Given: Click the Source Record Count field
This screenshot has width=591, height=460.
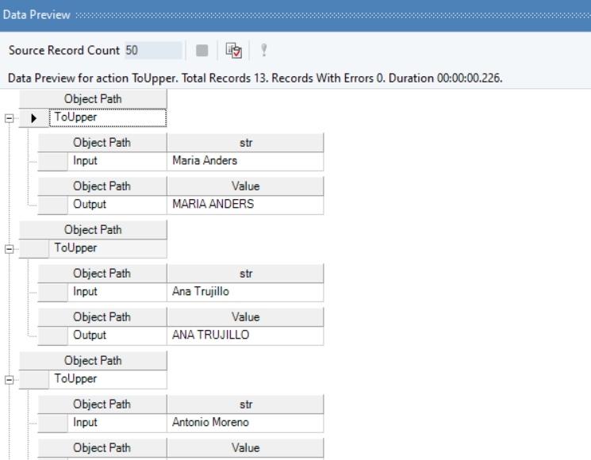Looking at the screenshot, I should click(152, 51).
